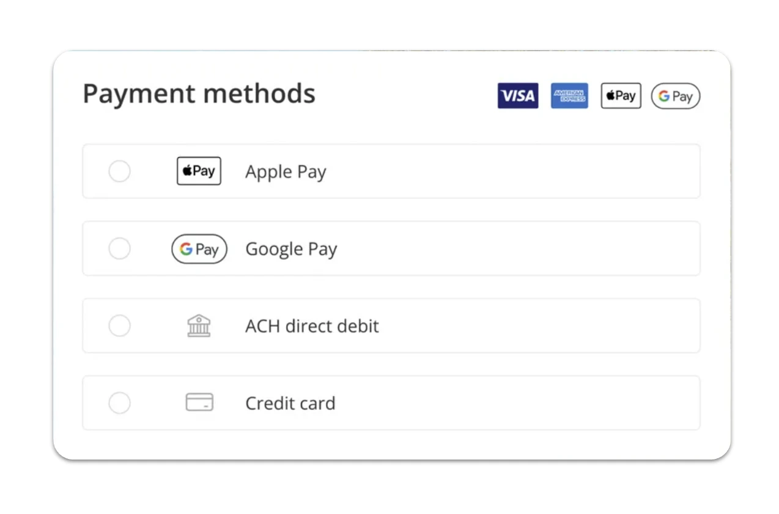Click the VISA logo in the header
The image size is (779, 514).
pos(517,95)
